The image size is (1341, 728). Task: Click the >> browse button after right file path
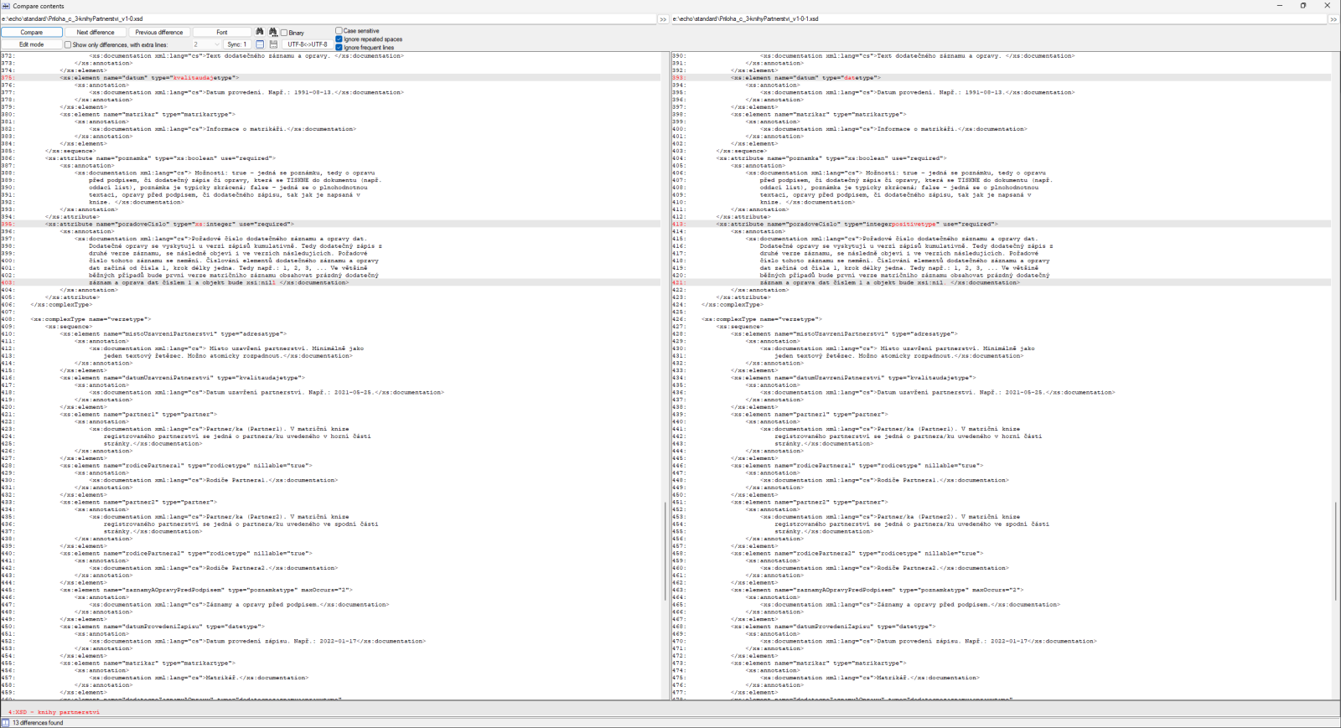pyautogui.click(x=1333, y=18)
